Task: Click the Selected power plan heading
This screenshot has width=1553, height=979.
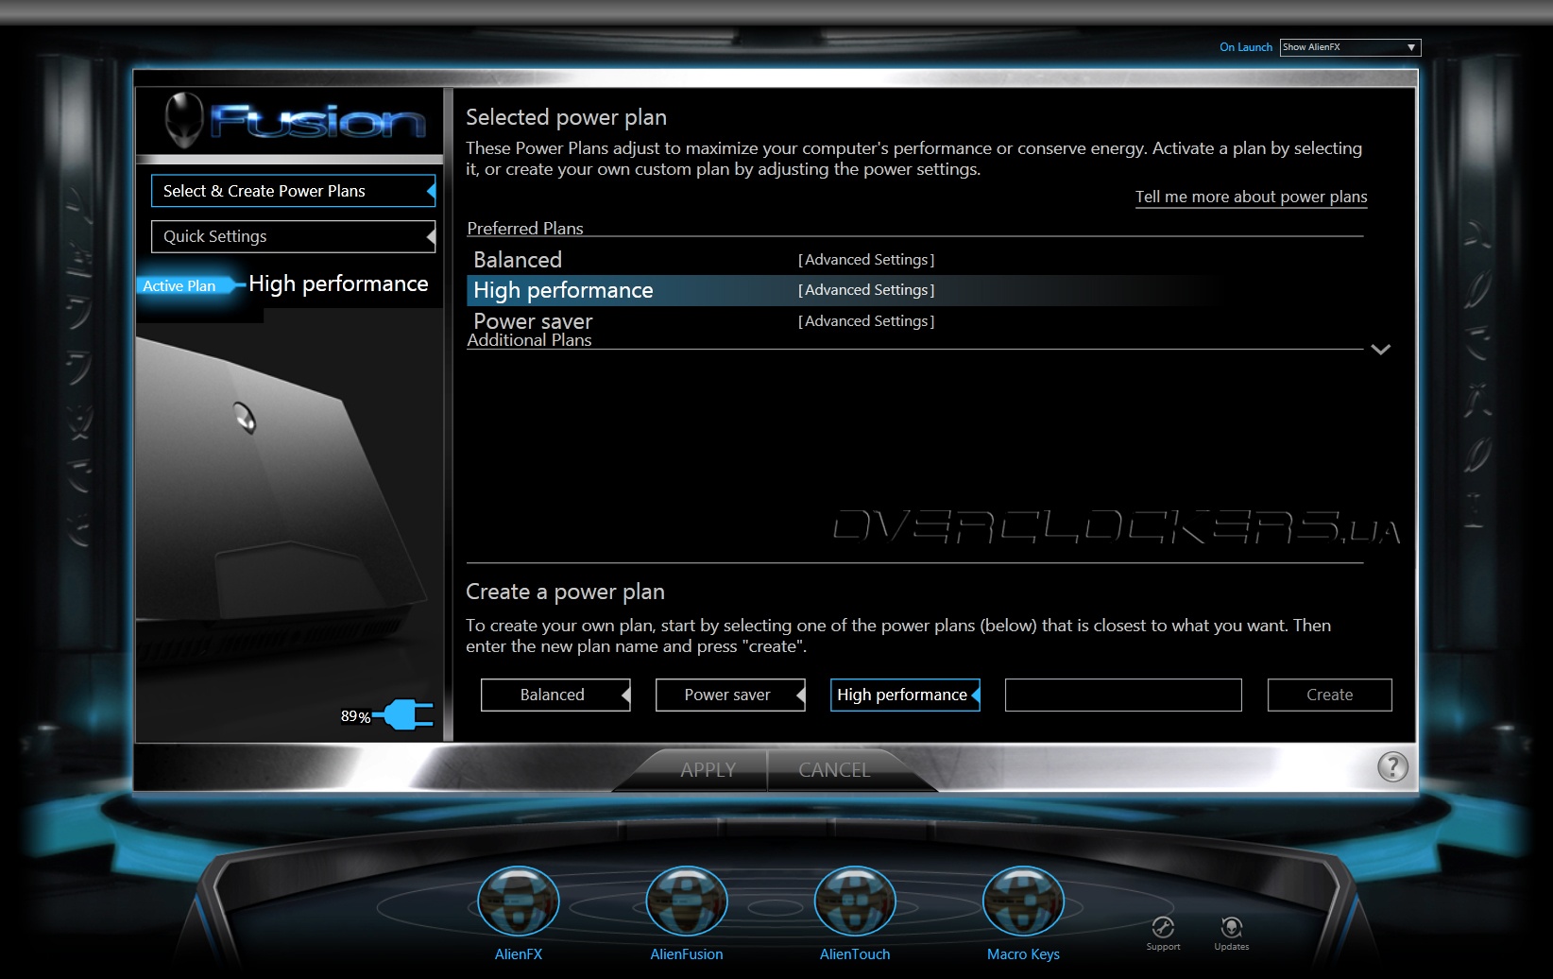Action: 566,117
